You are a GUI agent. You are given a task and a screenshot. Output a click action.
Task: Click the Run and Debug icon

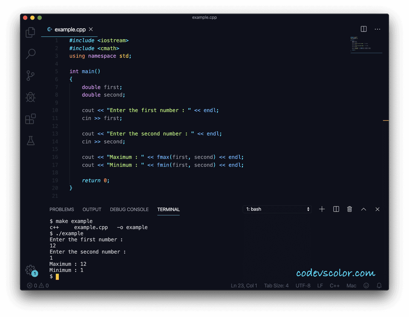[30, 97]
